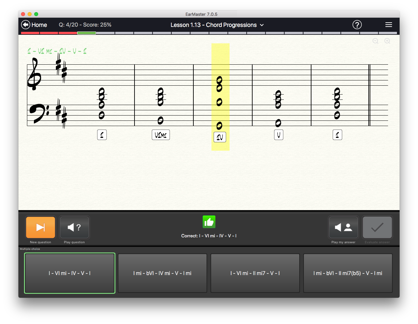The image size is (418, 324).
Task: Open the hamburger menu icon
Action: tap(388, 25)
